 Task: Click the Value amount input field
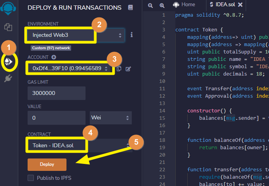[x=56, y=118]
